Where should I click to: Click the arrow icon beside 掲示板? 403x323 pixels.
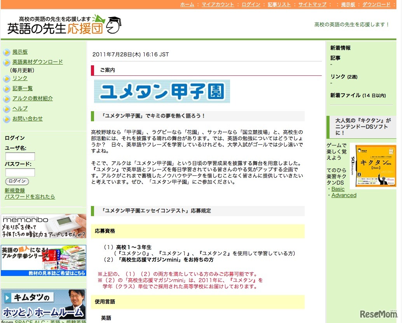[x=7, y=52]
